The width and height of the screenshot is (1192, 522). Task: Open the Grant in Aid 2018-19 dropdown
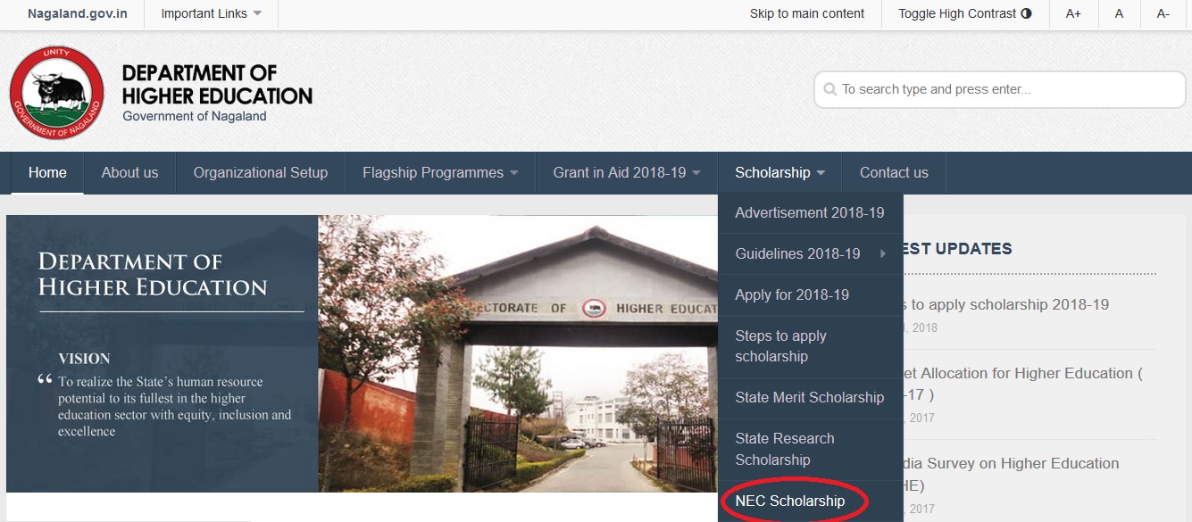coord(627,173)
